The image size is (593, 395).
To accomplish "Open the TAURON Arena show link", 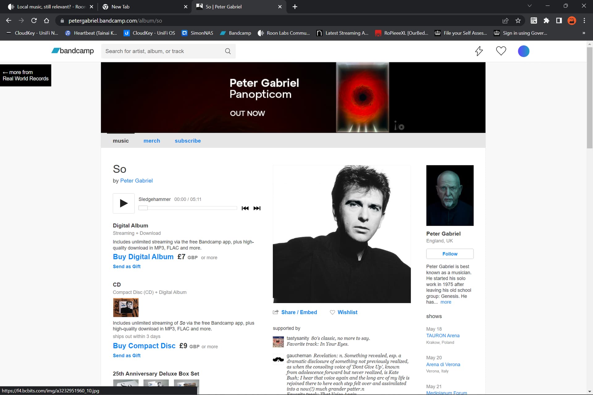I will 443,336.
